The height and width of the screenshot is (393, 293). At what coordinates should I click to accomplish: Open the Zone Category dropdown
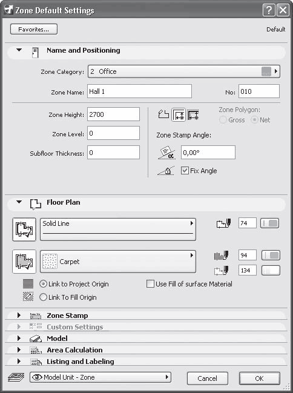(x=183, y=71)
